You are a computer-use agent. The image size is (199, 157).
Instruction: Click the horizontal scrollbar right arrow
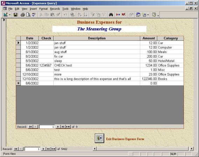coord(191,149)
